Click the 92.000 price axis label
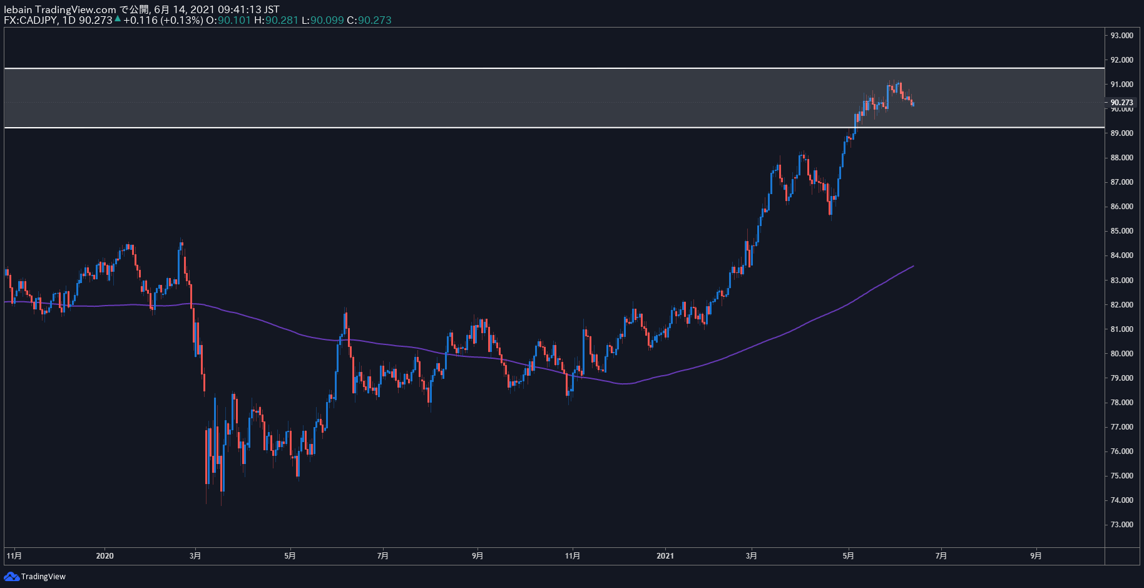 [x=1121, y=60]
